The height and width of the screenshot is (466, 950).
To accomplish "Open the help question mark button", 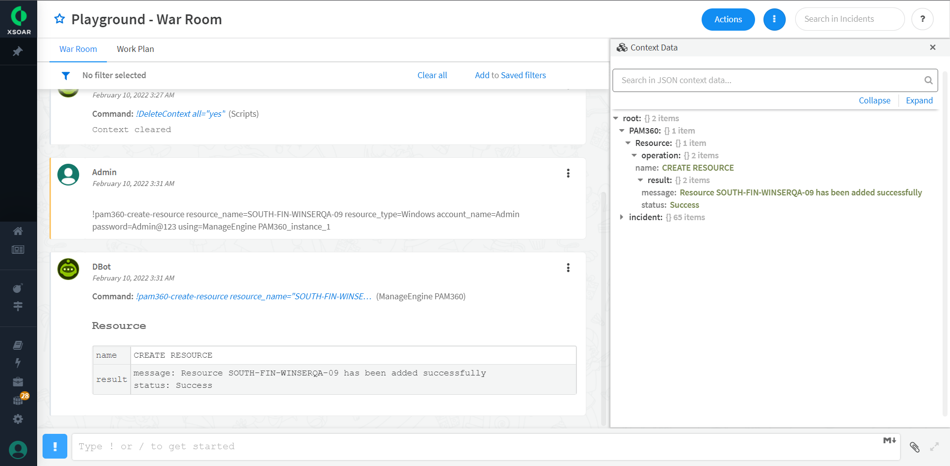I will [x=922, y=19].
